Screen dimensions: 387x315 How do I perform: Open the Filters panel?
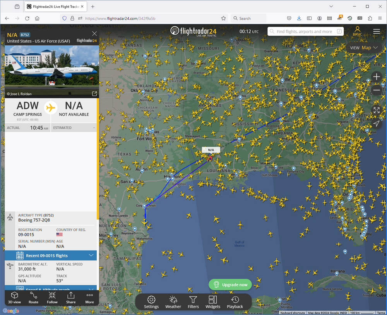[x=193, y=302]
